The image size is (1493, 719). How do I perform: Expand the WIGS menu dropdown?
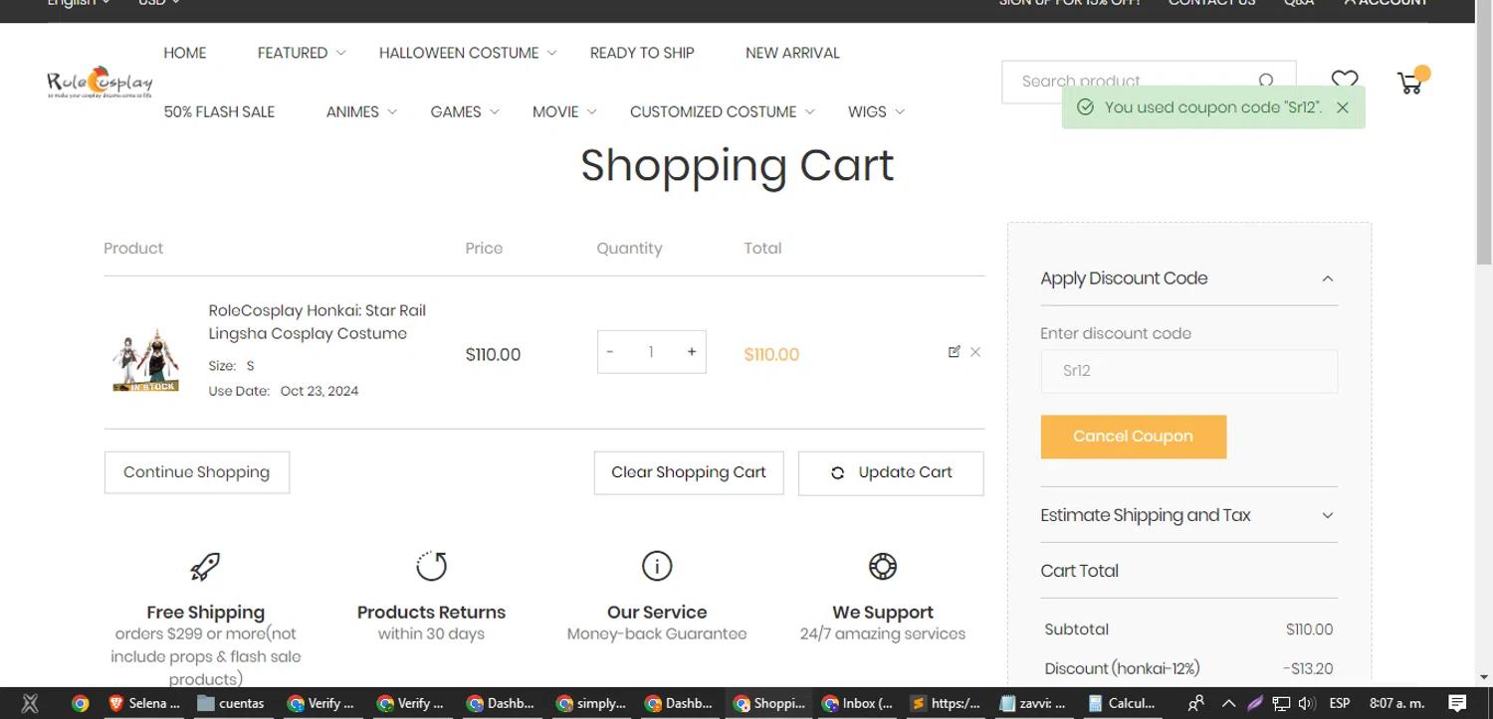(900, 111)
